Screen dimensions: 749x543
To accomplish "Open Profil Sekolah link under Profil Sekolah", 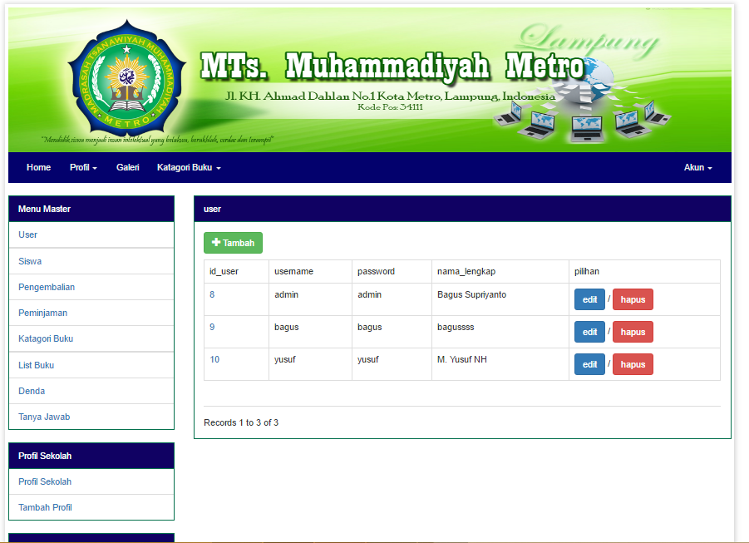I will click(91, 481).
